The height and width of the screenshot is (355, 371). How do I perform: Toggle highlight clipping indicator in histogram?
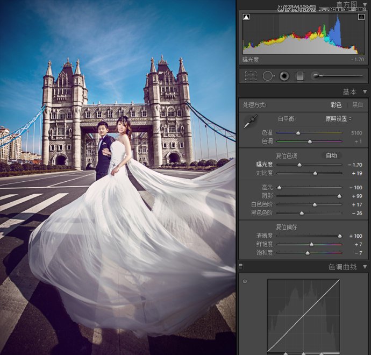coord(361,17)
